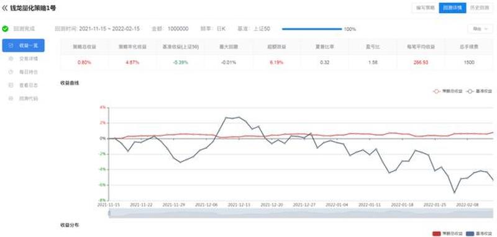The image size is (497, 237).
Task: Click the annualized return value 4.87%
Action: [x=132, y=62]
